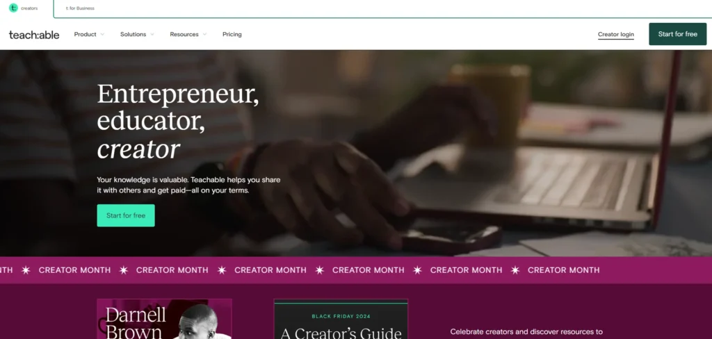Click the green t: creators tab icon
Image resolution: width=712 pixels, height=339 pixels.
pyautogui.click(x=13, y=8)
